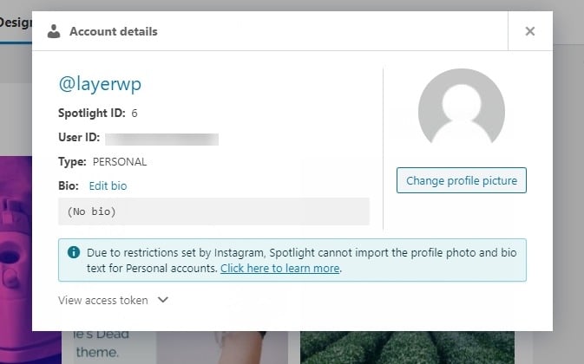The image size is (584, 364).
Task: Close the Account details dialog
Action: click(x=530, y=31)
